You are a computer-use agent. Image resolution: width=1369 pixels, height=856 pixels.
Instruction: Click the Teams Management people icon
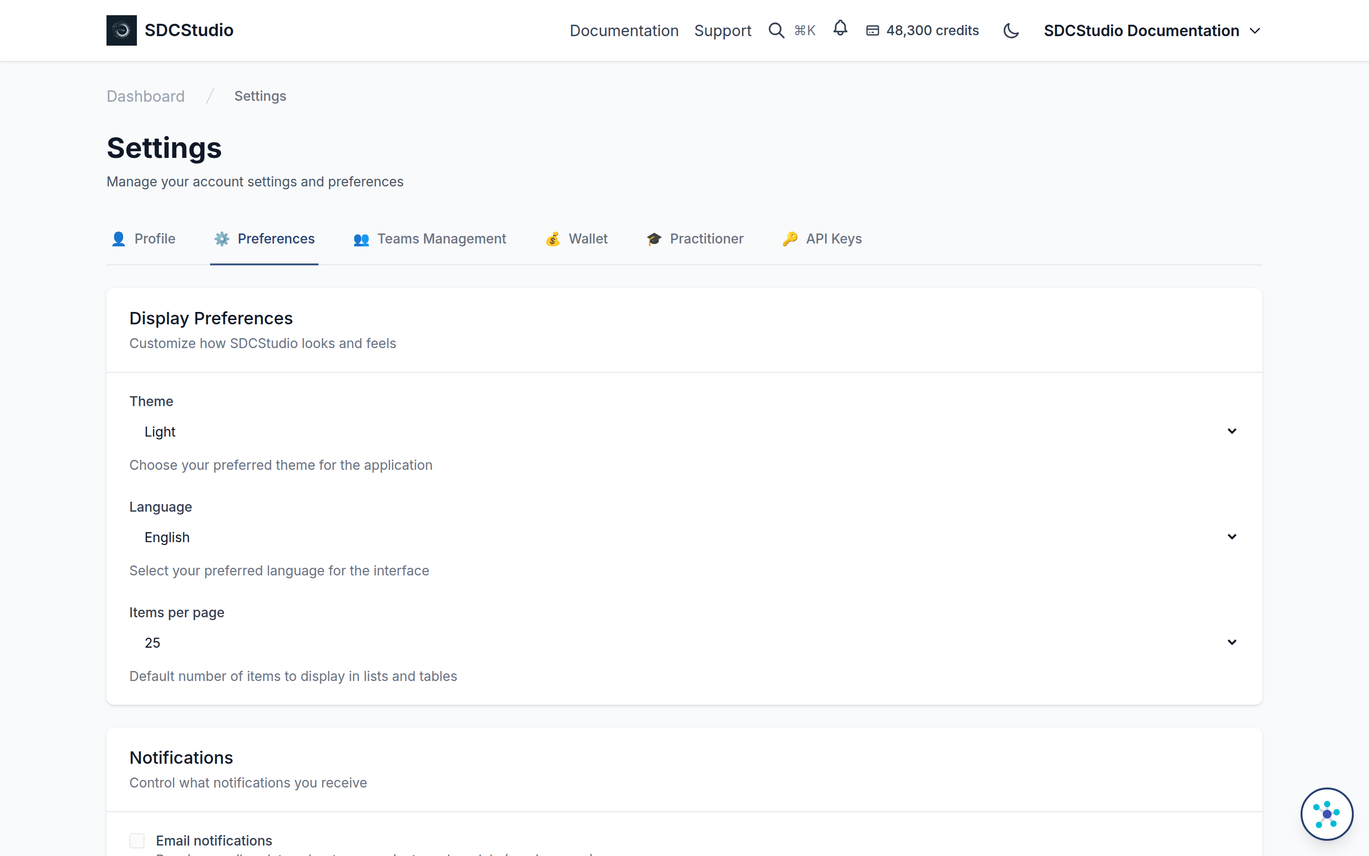point(361,240)
